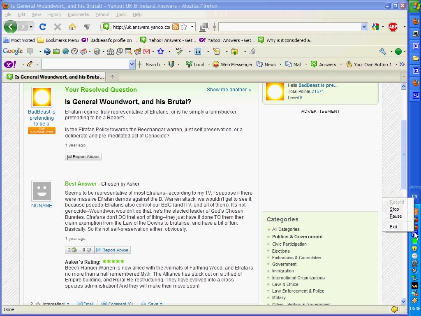This screenshot has width=421, height=316.
Task: Open the Bookmarks menu
Action: [x=79, y=14]
